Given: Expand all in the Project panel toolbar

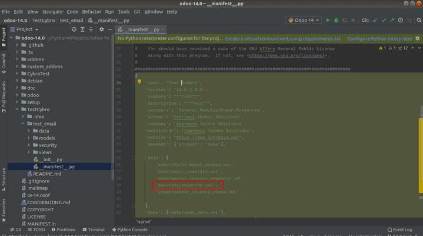Looking at the screenshot, I should coord(82,29).
